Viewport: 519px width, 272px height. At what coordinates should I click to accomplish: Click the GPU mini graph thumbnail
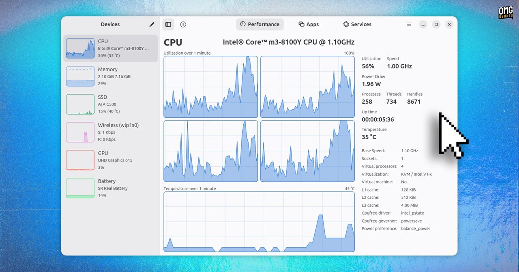point(80,160)
